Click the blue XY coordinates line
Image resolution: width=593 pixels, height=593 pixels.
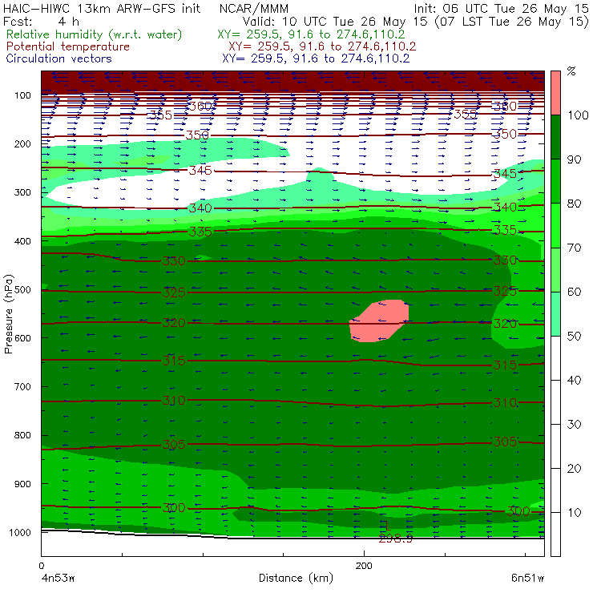316,58
